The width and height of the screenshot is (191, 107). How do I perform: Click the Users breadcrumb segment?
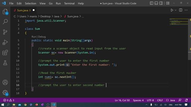point(23,16)
